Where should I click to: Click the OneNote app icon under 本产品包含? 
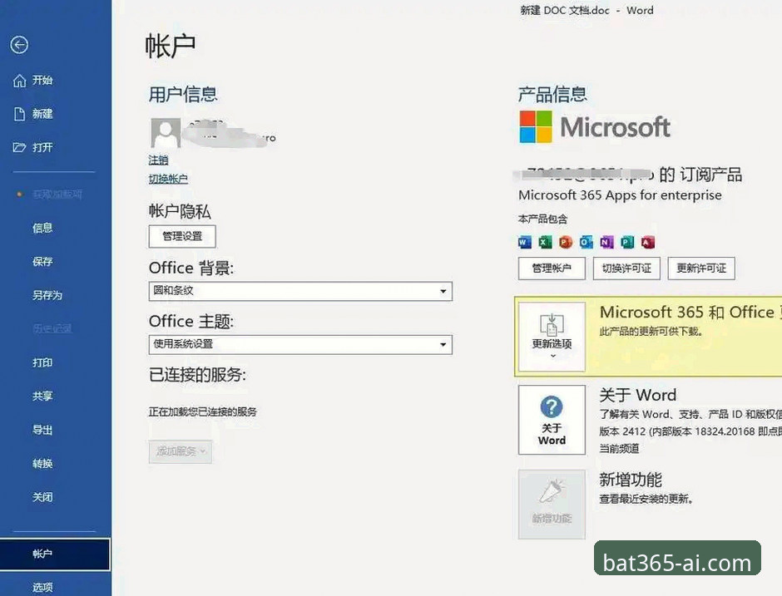606,242
